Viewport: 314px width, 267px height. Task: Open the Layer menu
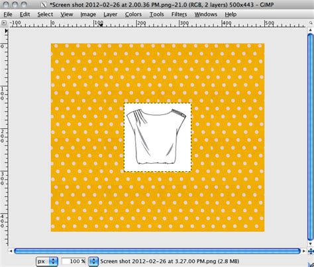110,15
